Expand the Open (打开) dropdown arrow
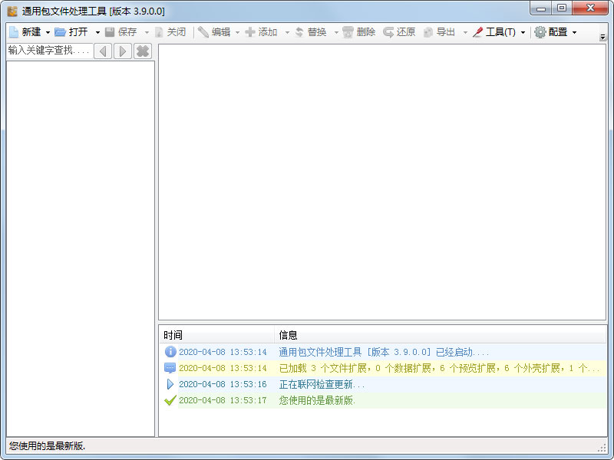Screen dimensions: 614x460 pyautogui.click(x=97, y=33)
